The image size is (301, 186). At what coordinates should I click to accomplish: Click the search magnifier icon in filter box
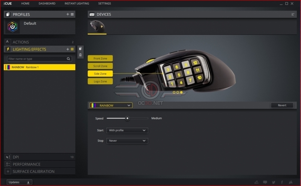pos(68,59)
